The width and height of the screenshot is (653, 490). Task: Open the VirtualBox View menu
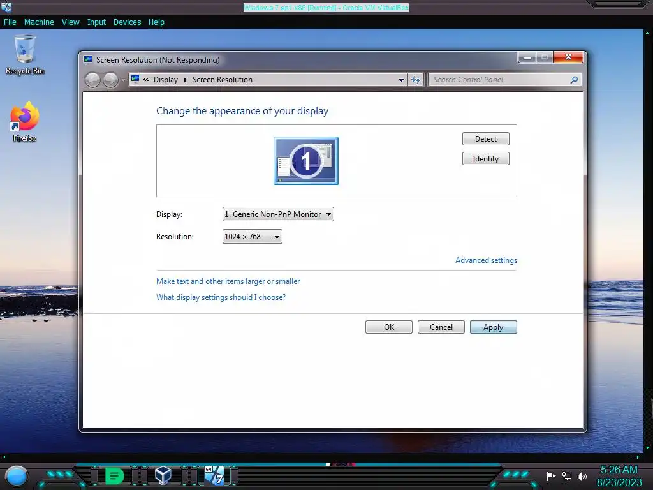tap(70, 22)
